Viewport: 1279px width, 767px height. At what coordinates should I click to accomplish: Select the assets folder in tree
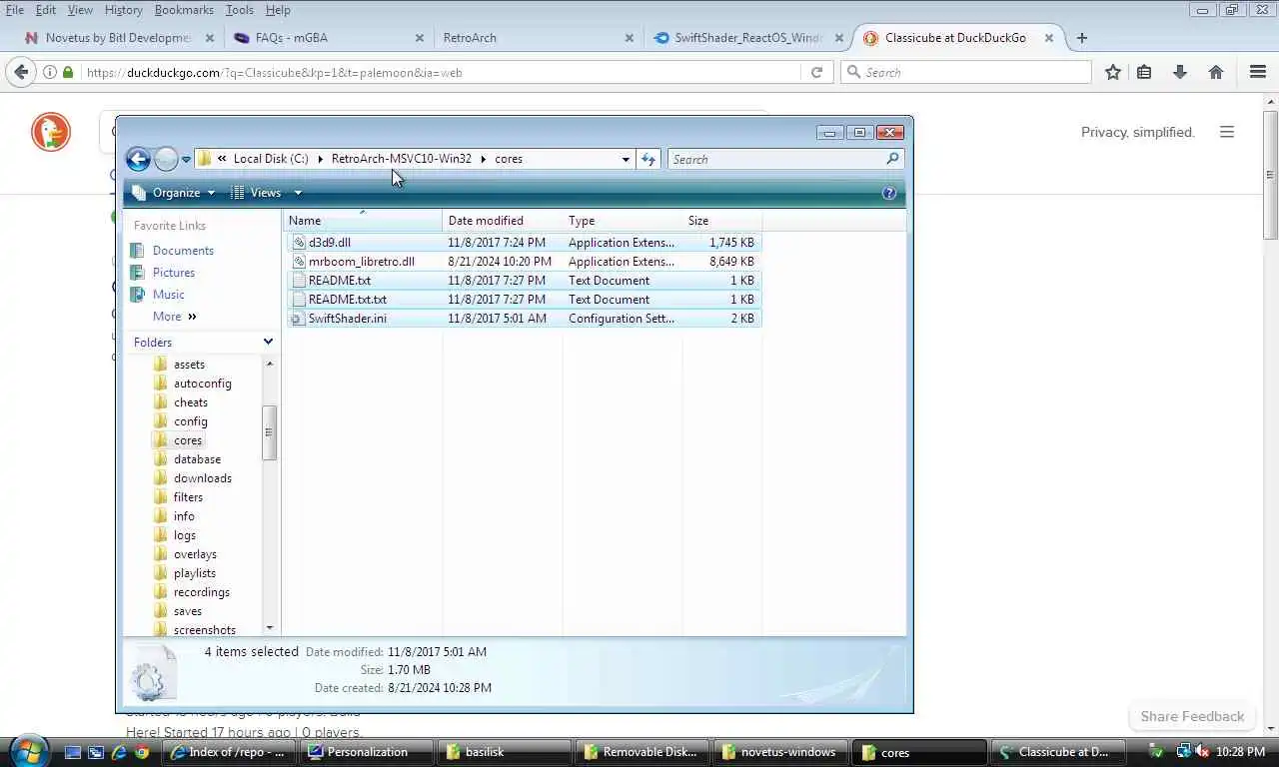(x=189, y=365)
